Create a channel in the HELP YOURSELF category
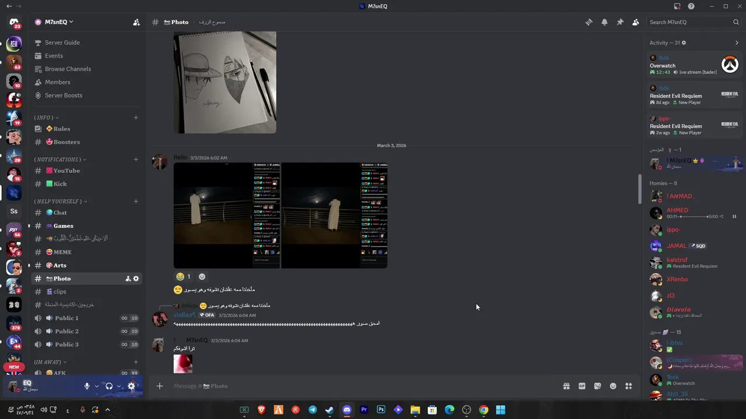The height and width of the screenshot is (419, 746). pos(136,201)
